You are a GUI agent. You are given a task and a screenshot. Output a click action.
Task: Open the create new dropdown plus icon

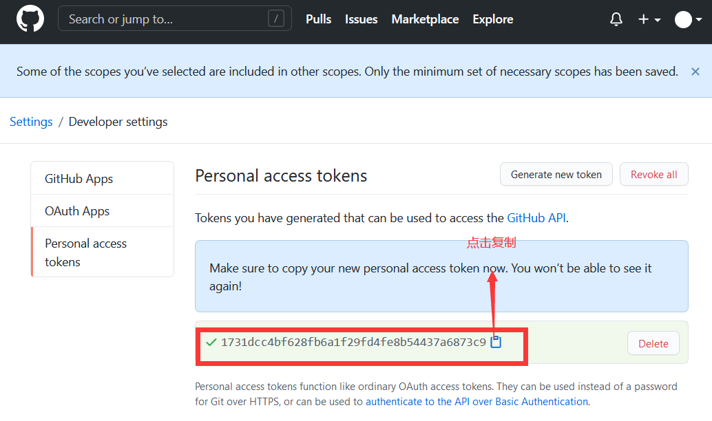(644, 19)
